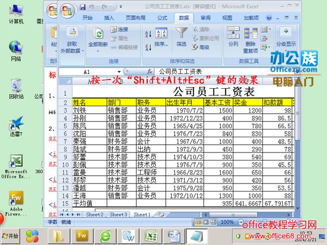Viewport: 327px width, 245px height.
Task: Expand the Name Box dropdown arrow
Action: [x=119, y=72]
